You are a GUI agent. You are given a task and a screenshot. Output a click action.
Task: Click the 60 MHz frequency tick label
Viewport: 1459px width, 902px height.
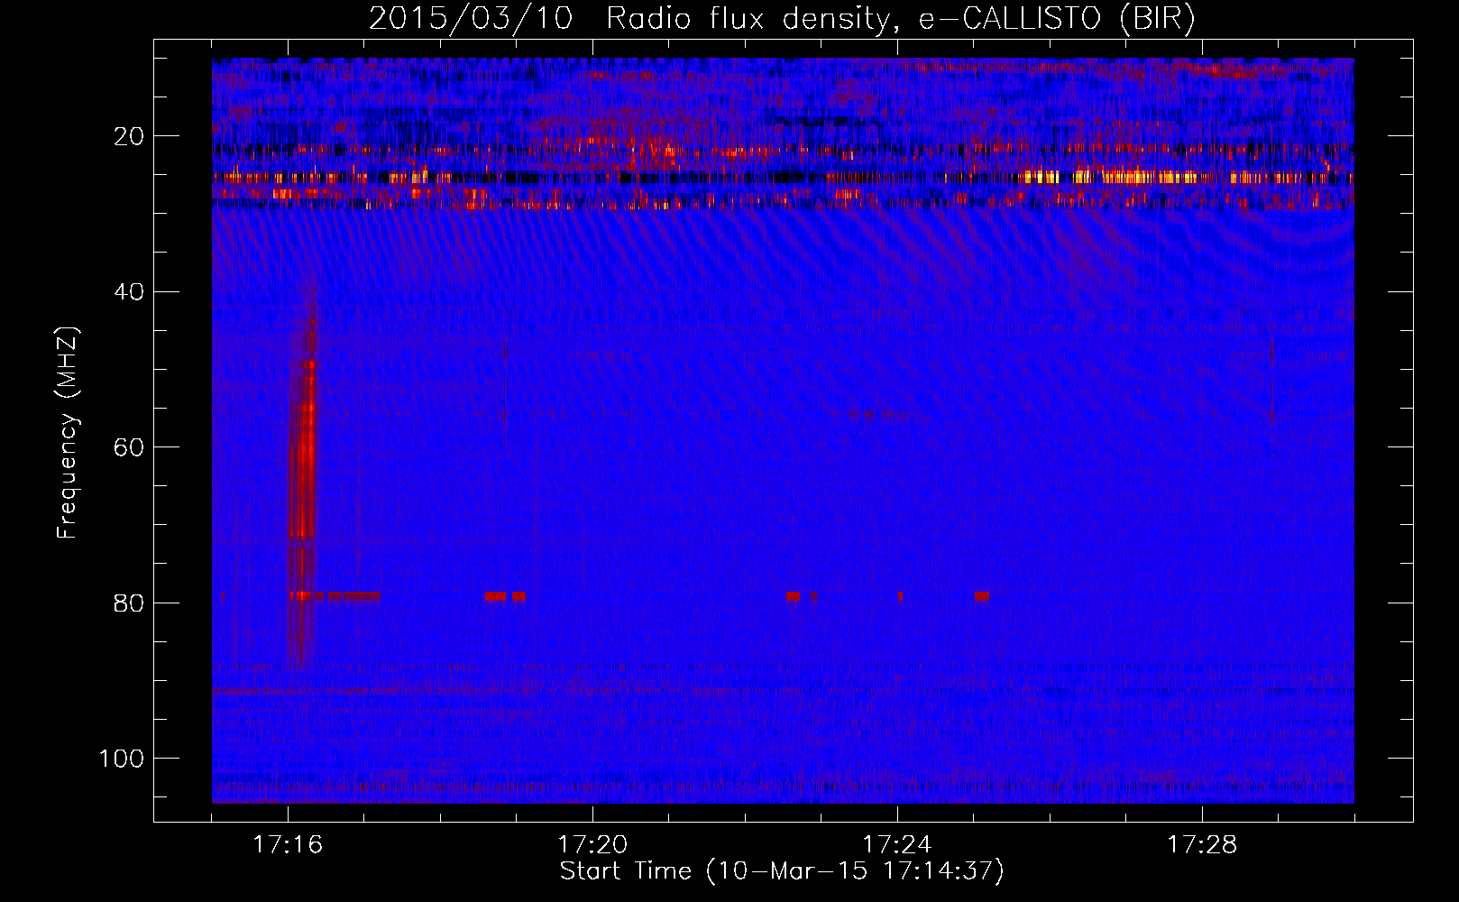point(130,447)
